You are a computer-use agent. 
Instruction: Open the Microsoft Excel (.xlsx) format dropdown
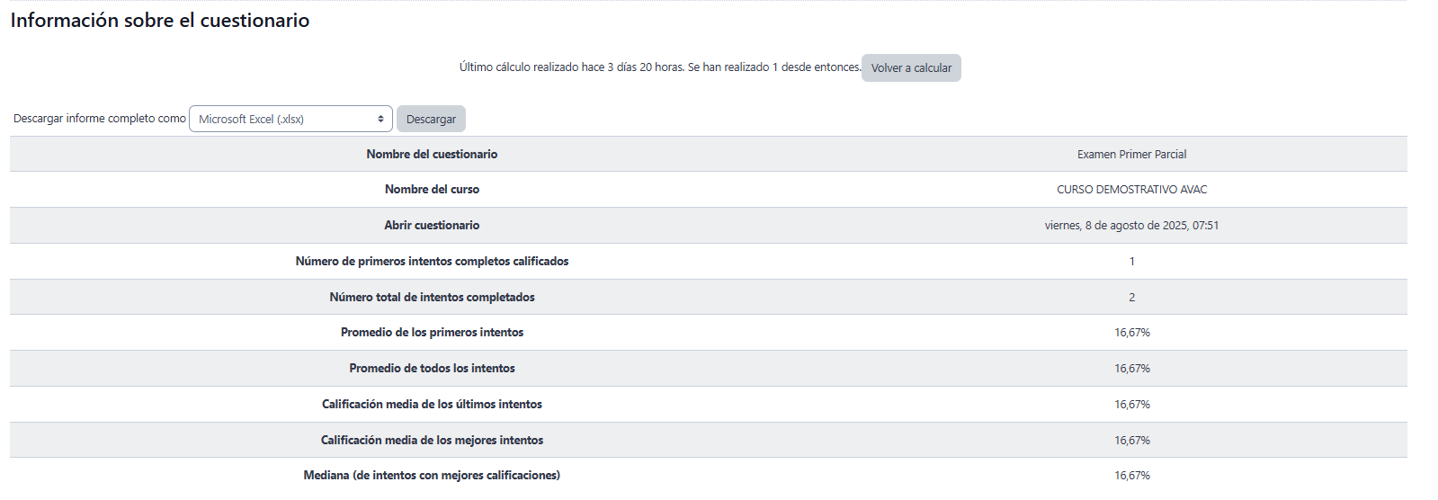290,119
